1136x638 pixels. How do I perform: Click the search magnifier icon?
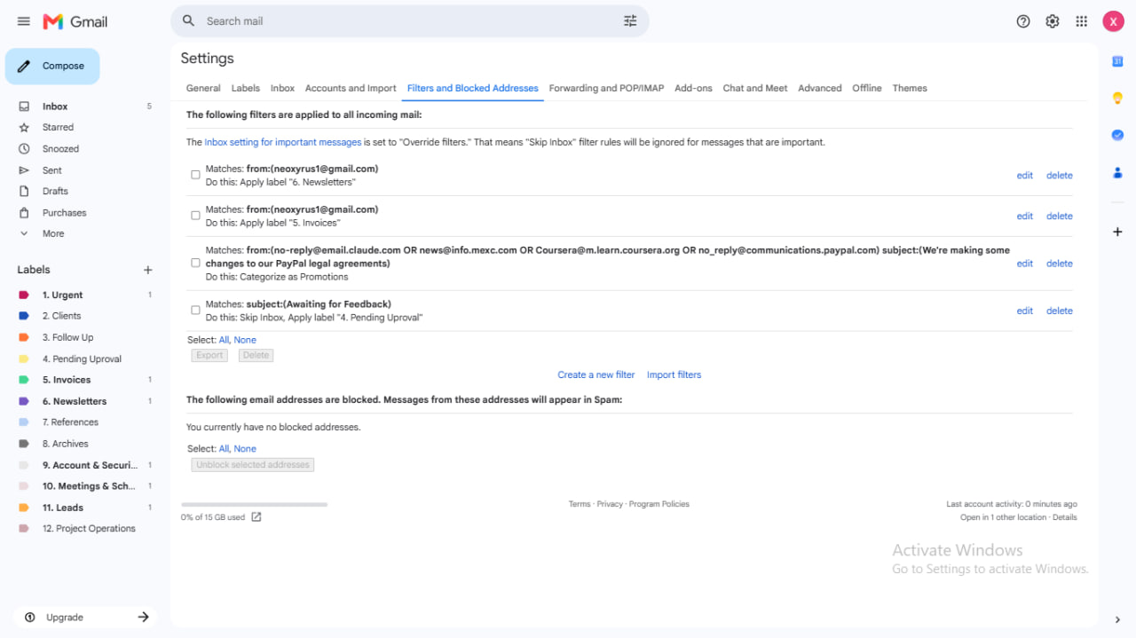188,20
